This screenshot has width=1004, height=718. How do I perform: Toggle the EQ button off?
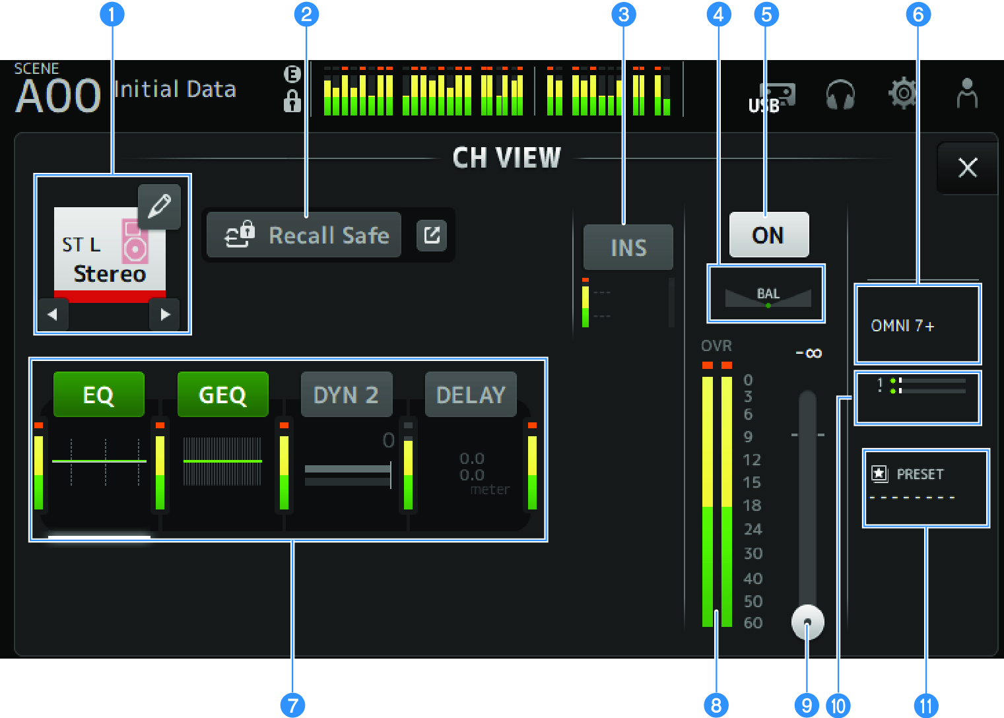(x=98, y=395)
